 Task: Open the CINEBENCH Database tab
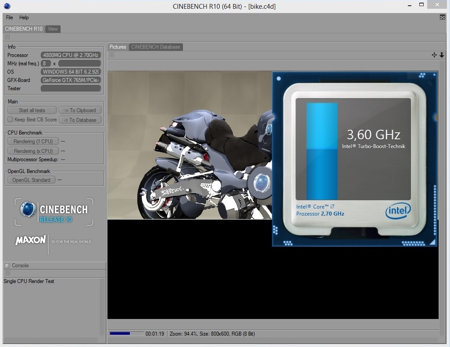click(x=156, y=47)
